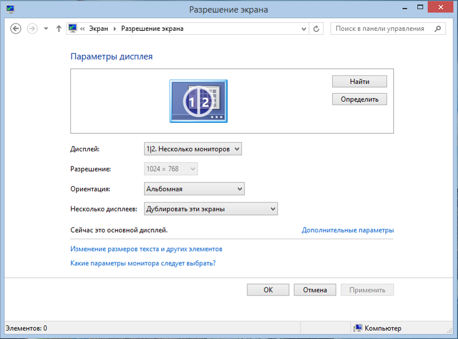
Task: Click the window icon in title bar
Action: (10, 9)
